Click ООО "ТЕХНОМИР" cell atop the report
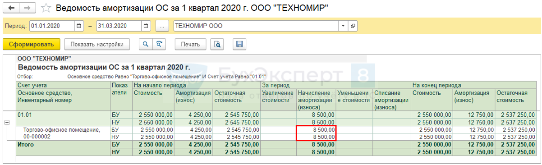The width and height of the screenshot is (542, 165). pyautogui.click(x=44, y=58)
